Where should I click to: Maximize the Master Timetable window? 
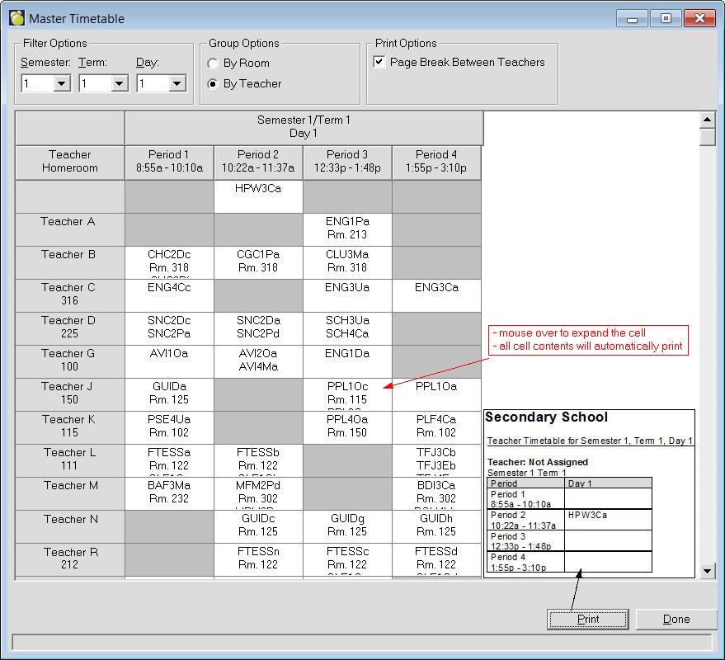[666, 17]
